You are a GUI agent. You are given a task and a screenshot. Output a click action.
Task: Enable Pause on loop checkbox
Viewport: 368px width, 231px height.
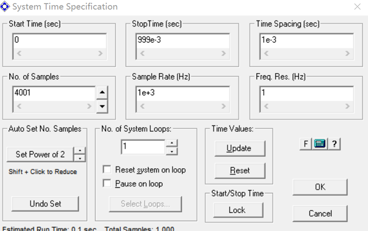[107, 183]
